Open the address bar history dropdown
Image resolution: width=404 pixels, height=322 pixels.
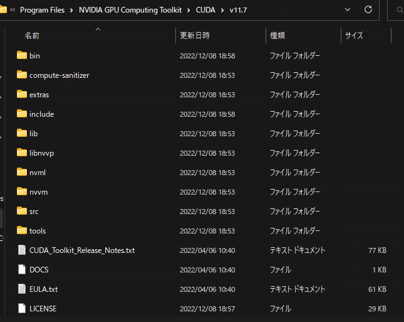pyautogui.click(x=348, y=9)
